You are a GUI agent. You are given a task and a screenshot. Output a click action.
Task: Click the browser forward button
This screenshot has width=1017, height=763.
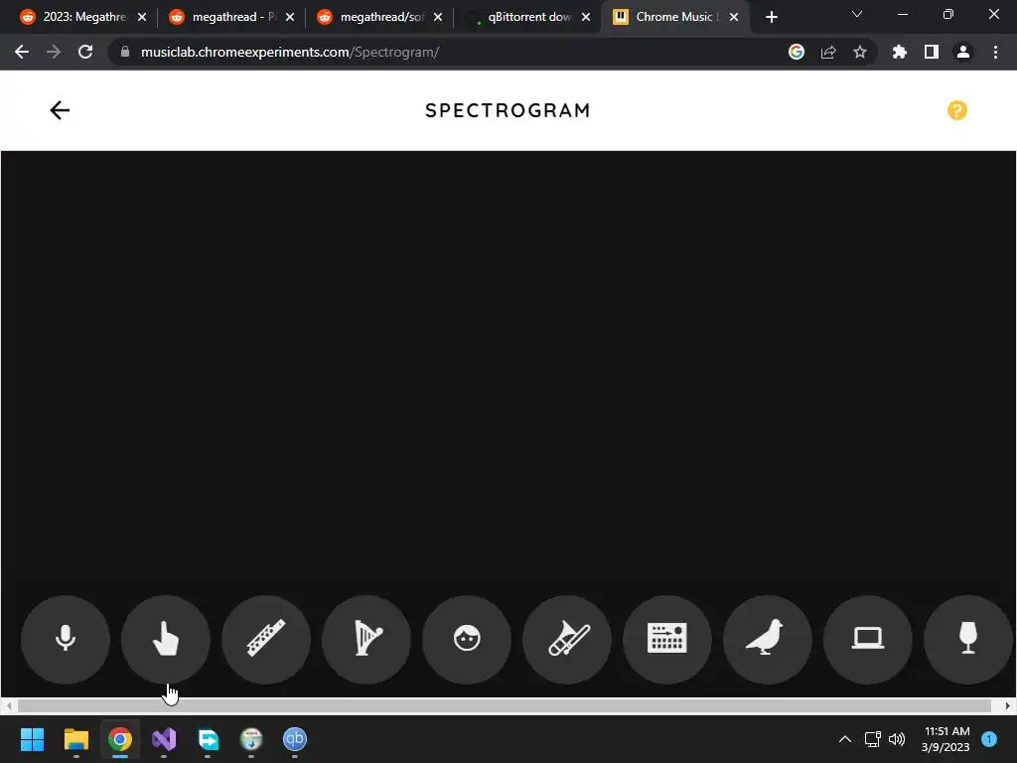point(54,52)
